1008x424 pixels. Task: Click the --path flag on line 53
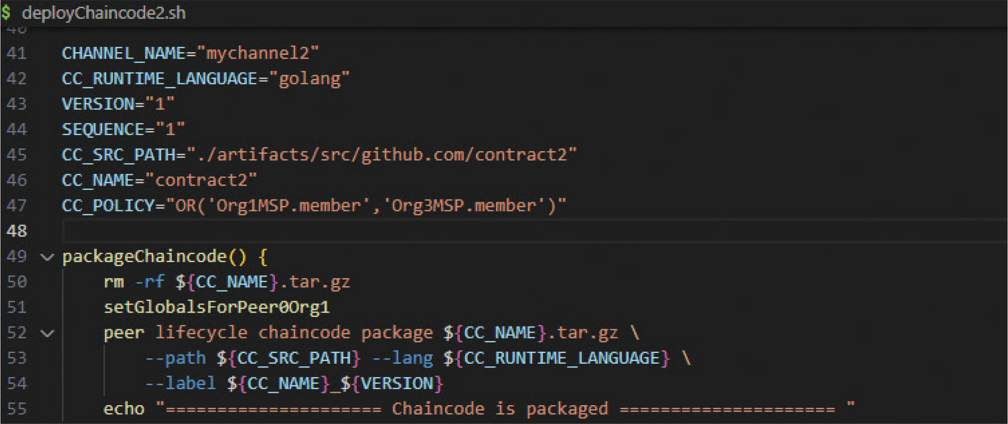coord(176,358)
